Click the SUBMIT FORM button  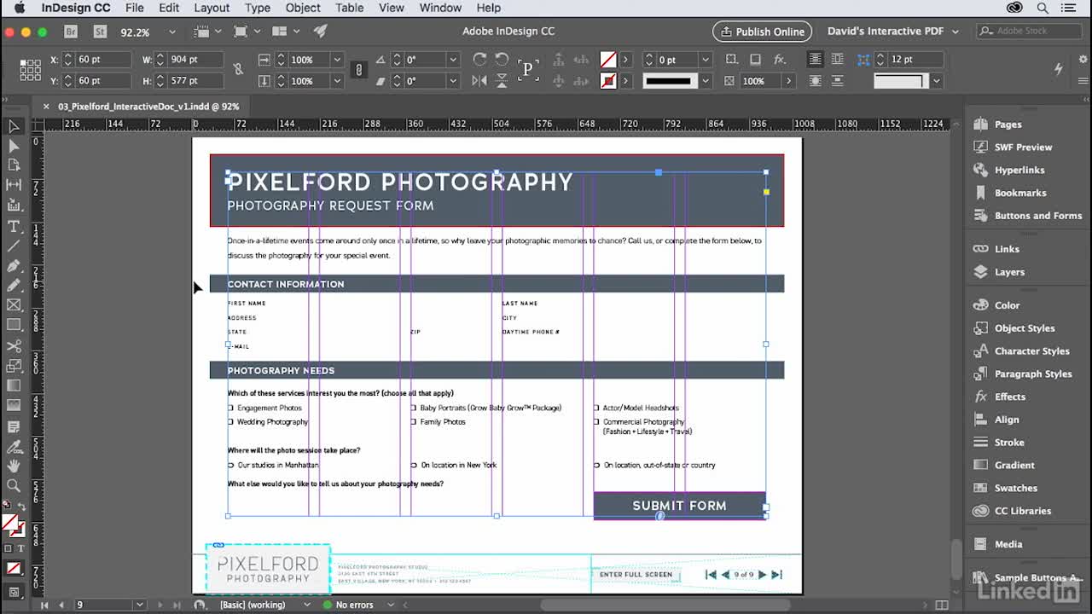[679, 505]
